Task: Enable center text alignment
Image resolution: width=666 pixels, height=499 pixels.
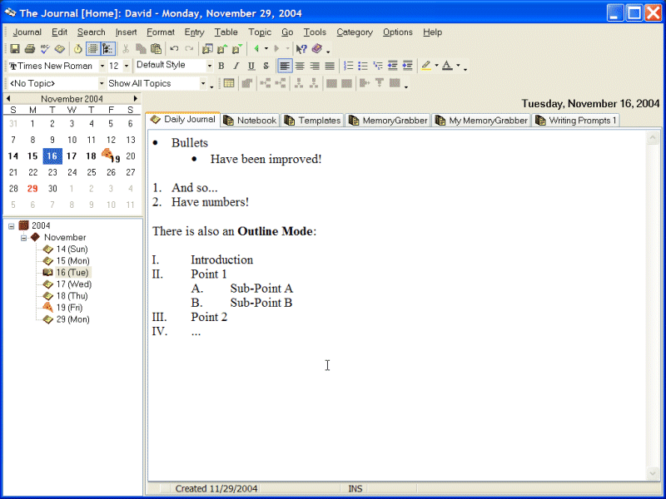Action: [300, 66]
